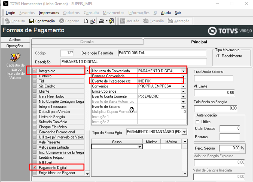Open the printer dropdown arrow

106,21
